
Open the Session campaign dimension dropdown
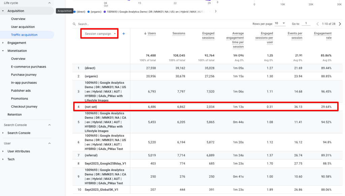coord(99,34)
